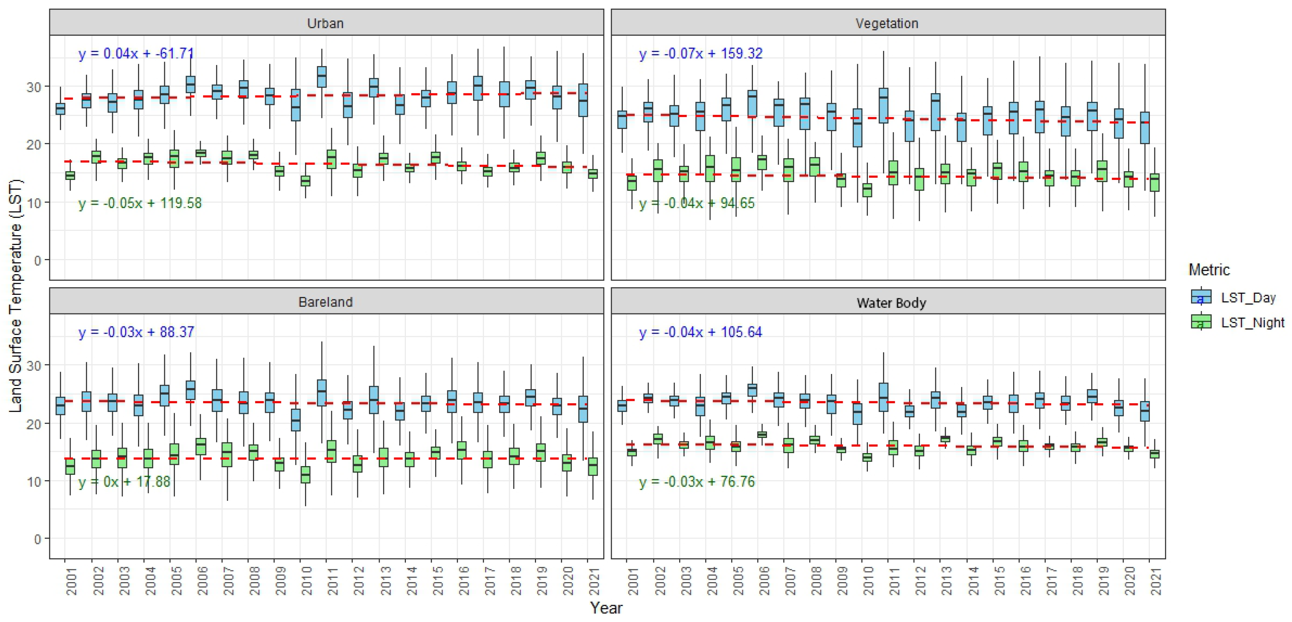Click Urban day equation y = 0.04x + -61.71
Screen dimensions: 1292x622
[x=136, y=53]
